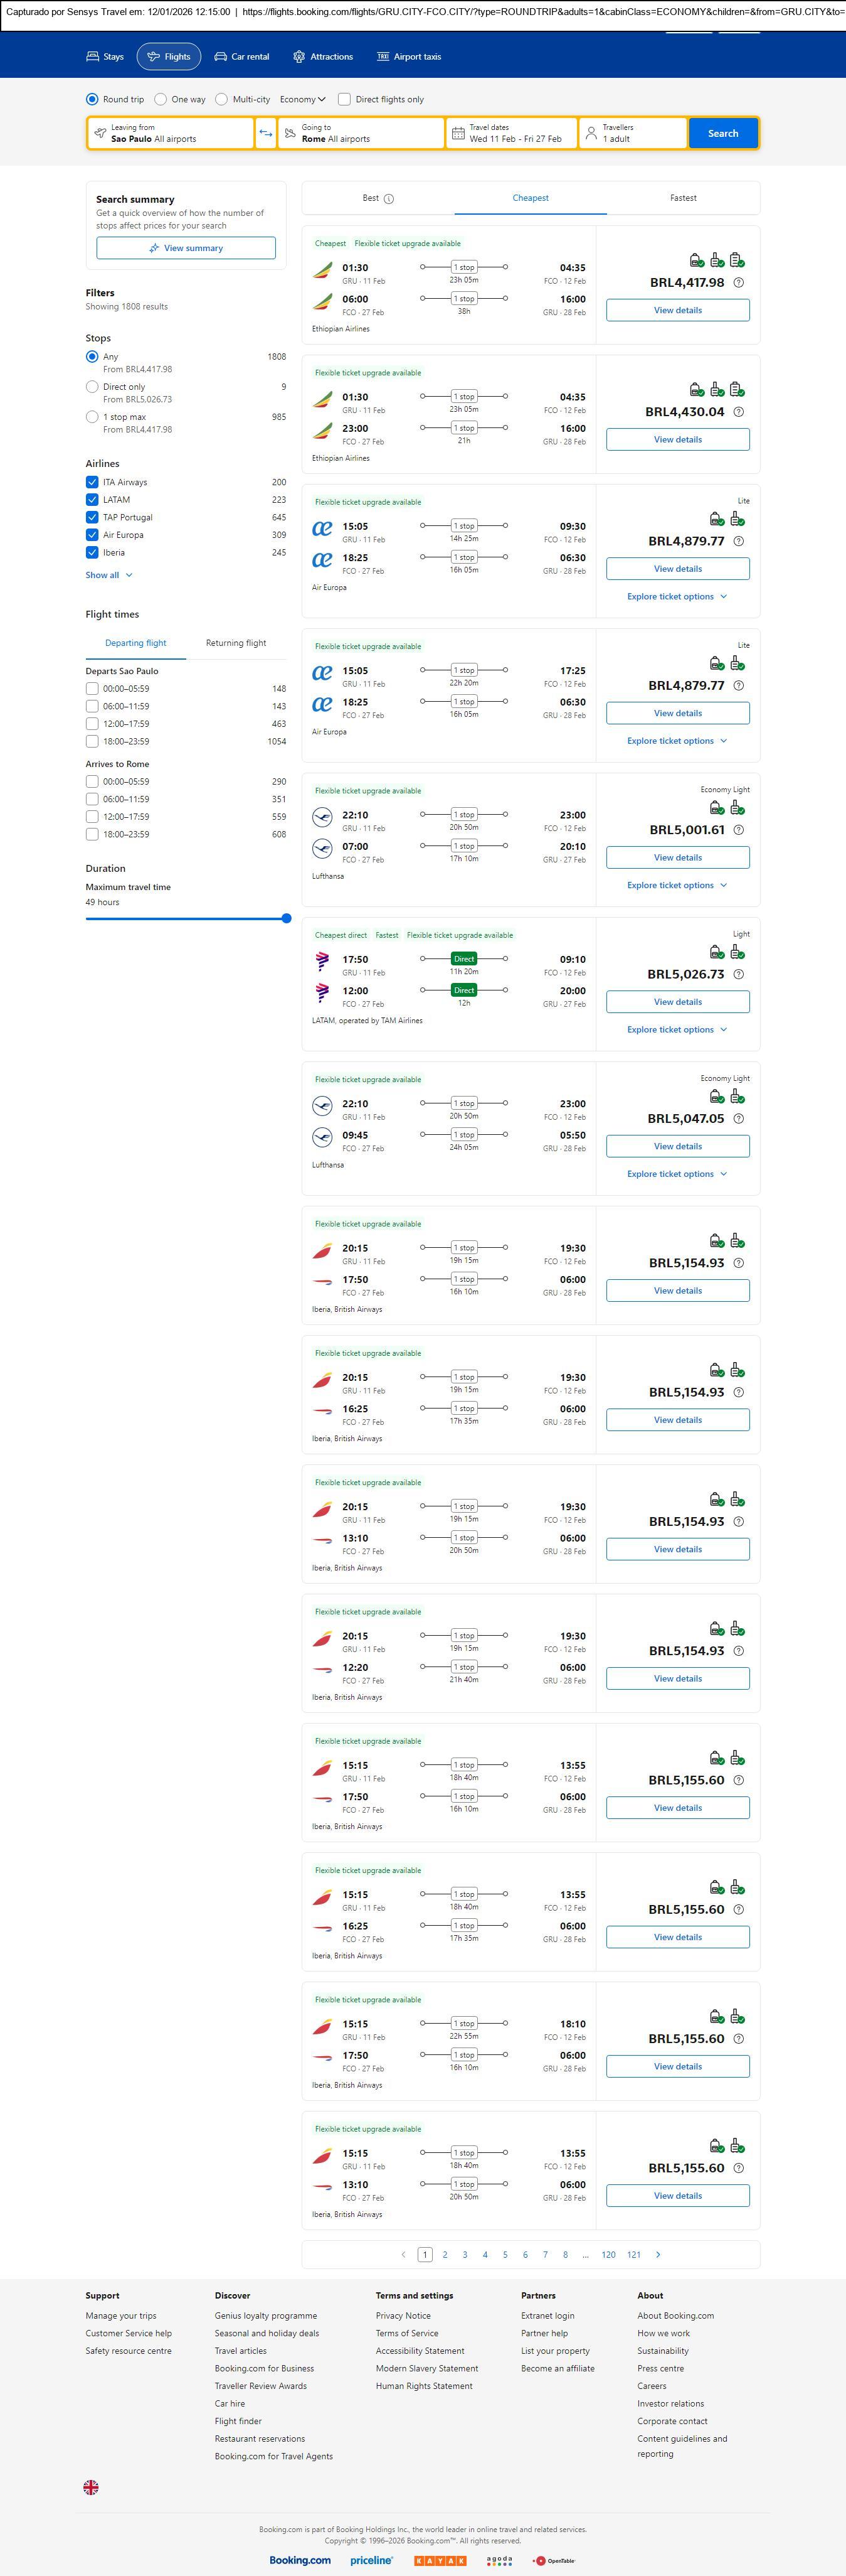The image size is (846, 2576).
Task: Switch to the Returning flight tab
Action: pos(236,643)
